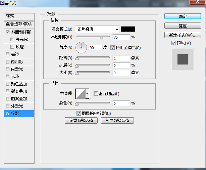The width and height of the screenshot is (206, 170).
Task: Enable 消除锯齿 (Anti-alias) checkbox
Action: (x=96, y=94)
